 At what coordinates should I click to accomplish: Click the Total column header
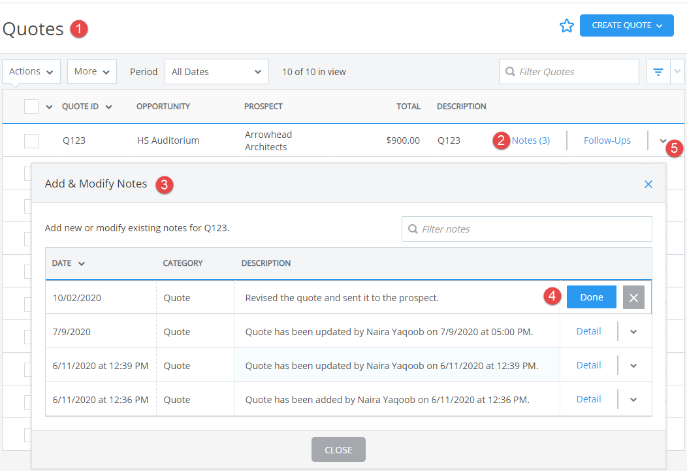408,106
